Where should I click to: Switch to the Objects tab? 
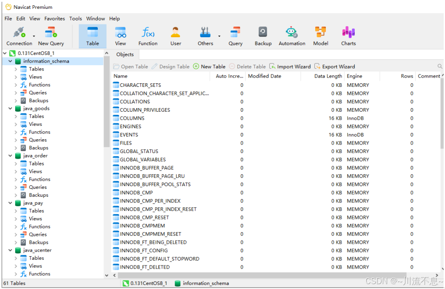tap(125, 55)
